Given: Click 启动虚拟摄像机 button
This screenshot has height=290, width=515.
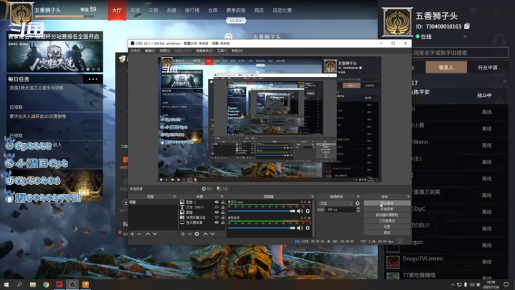Looking at the screenshot, I should tap(388, 215).
